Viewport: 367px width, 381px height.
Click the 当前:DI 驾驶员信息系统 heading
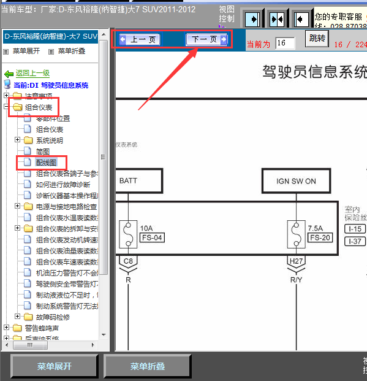point(51,85)
